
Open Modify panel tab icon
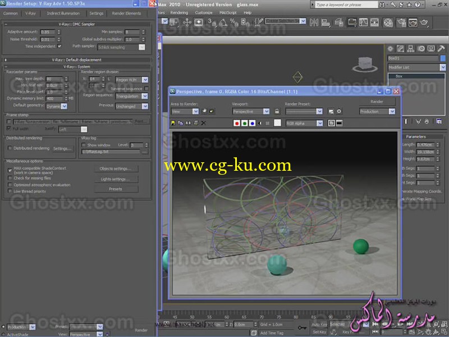pos(400,49)
